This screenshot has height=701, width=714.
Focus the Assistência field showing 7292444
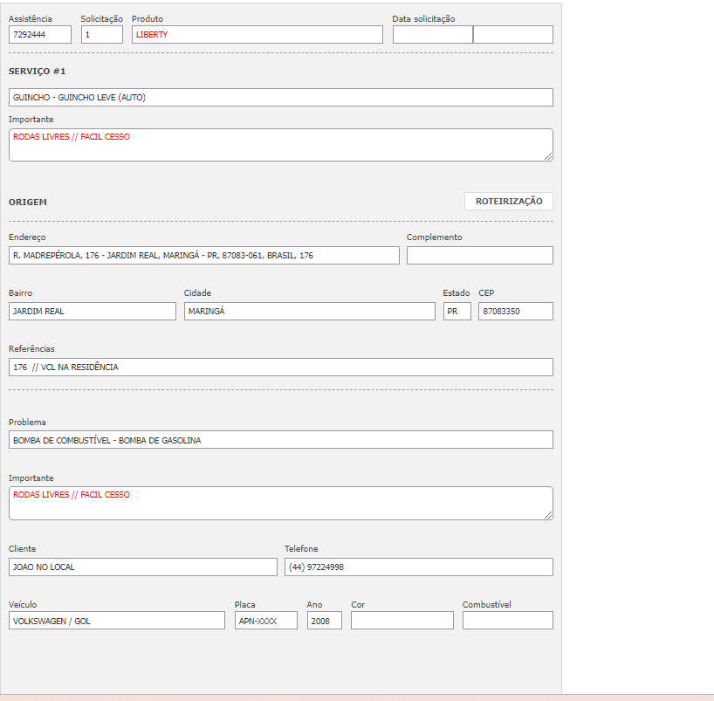[40, 35]
